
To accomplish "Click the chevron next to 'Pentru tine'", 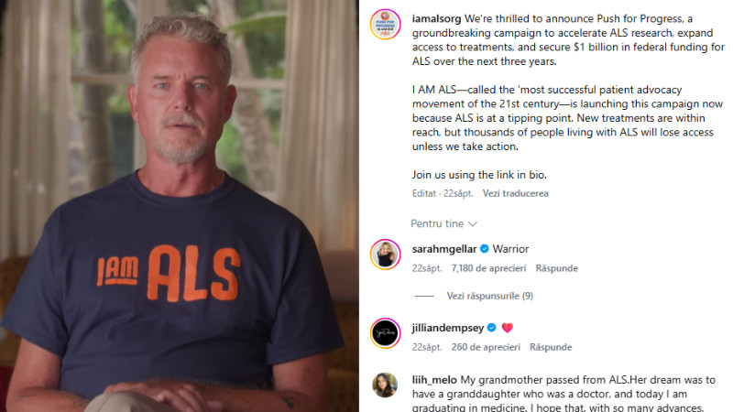I will [x=473, y=224].
